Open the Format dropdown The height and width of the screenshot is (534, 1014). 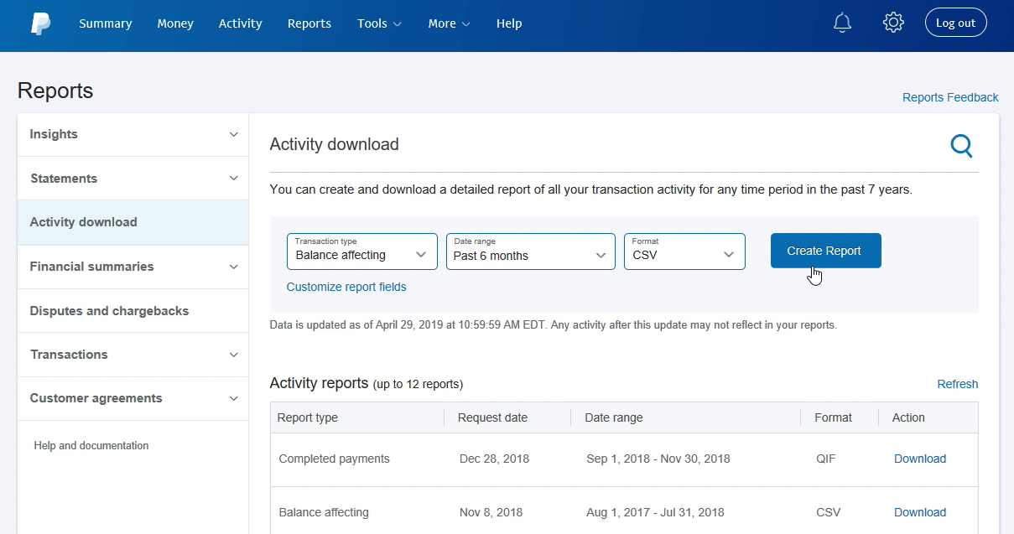[x=684, y=251]
